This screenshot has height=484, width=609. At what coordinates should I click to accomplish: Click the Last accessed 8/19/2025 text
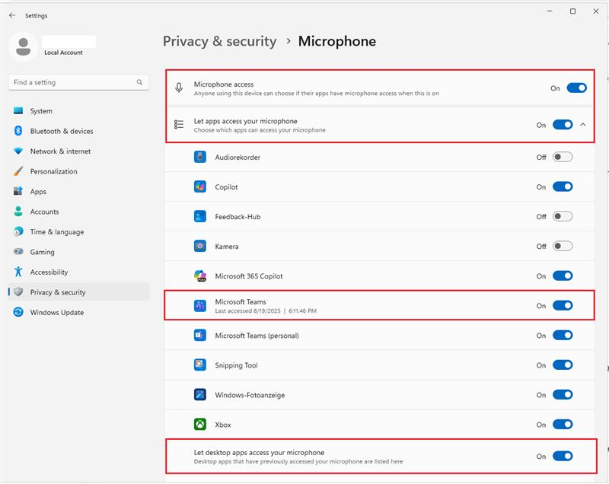[266, 311]
